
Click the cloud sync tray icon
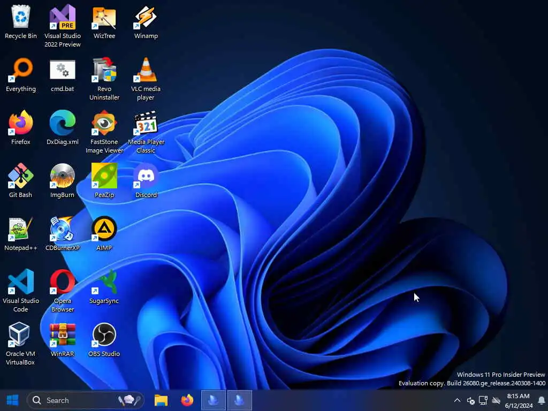pos(496,400)
